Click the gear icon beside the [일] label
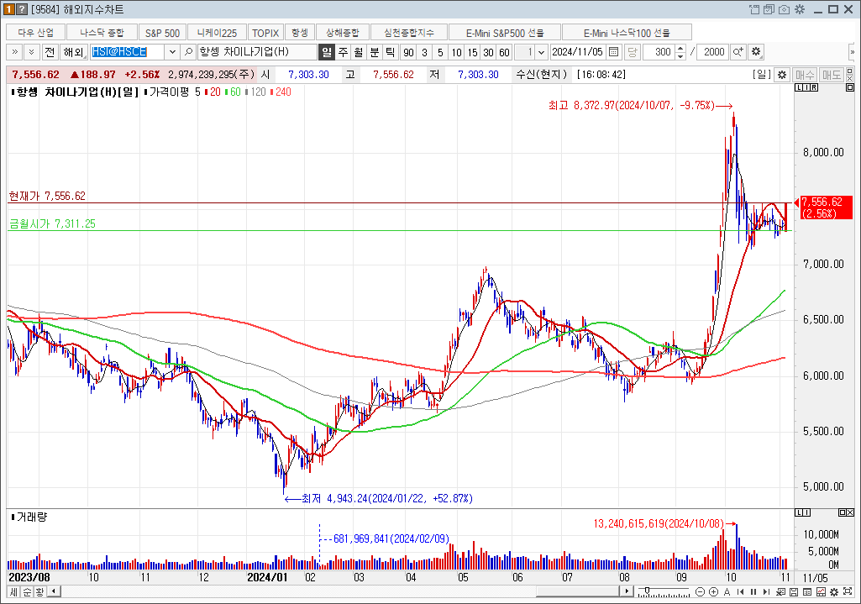Image resolution: width=861 pixels, height=604 pixels. point(781,75)
